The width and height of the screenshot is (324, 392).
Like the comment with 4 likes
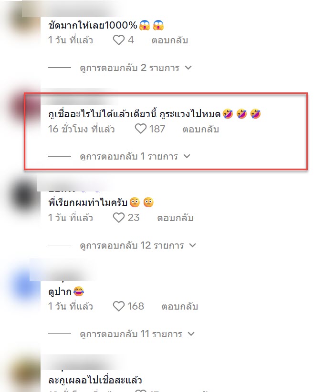[x=119, y=40]
